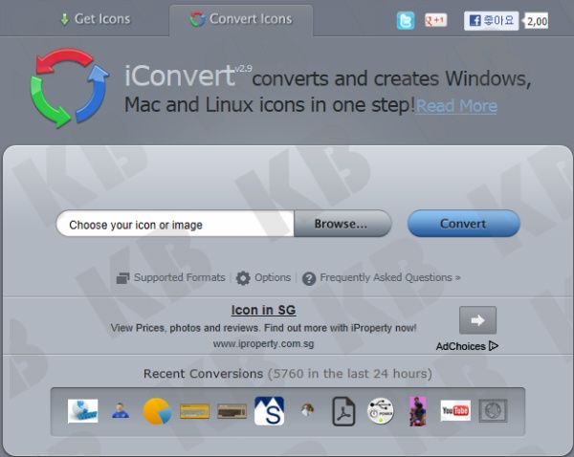Open the YouTube logo recent conversion
The width and height of the screenshot is (574, 457).
[x=455, y=410]
